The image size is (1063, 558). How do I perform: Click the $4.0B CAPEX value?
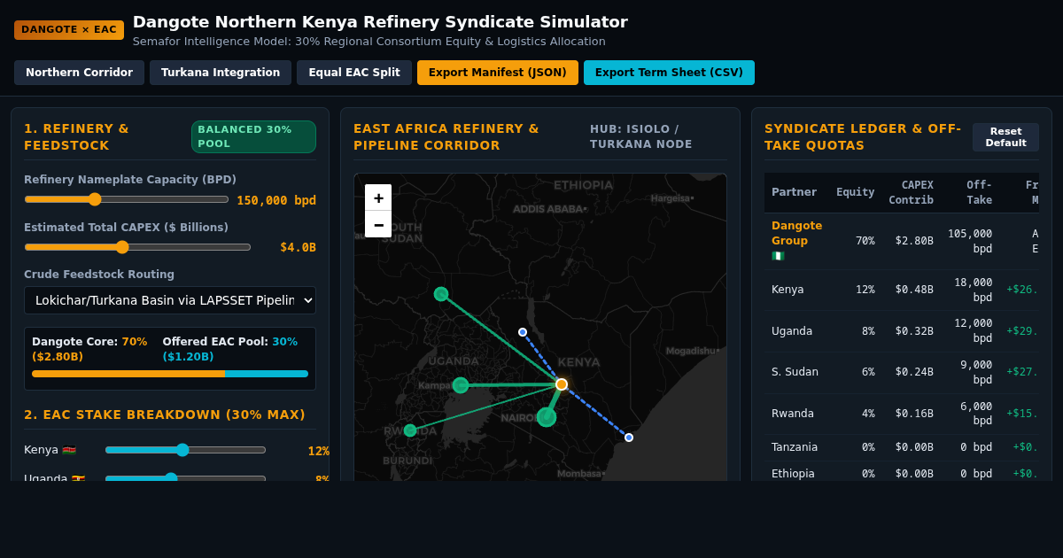point(298,247)
